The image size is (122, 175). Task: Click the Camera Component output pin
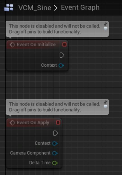[x=55, y=153]
